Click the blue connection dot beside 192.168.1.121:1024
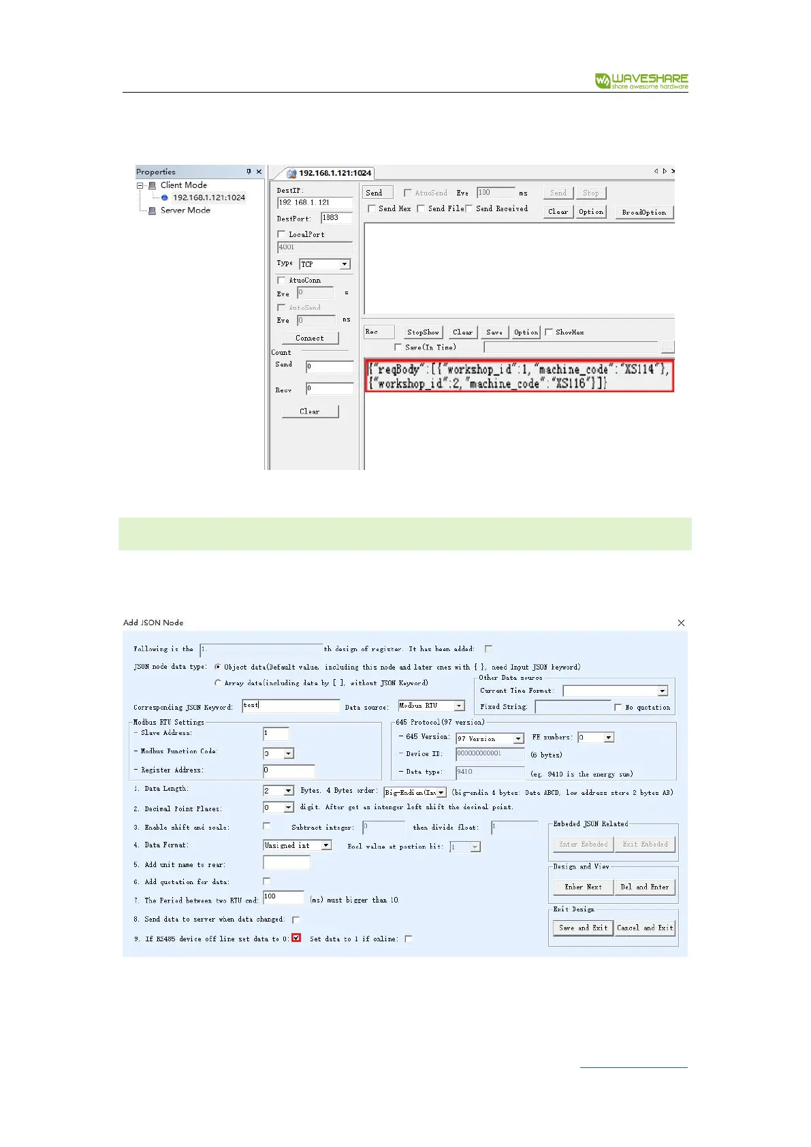This screenshot has width=811, height=1147. point(164,198)
